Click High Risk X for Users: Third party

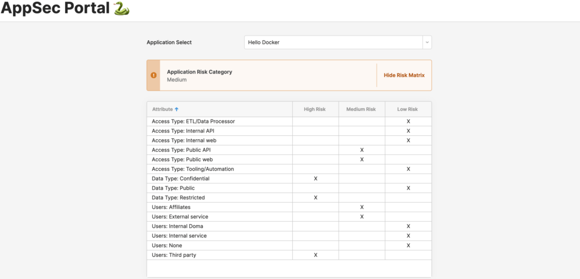point(315,255)
